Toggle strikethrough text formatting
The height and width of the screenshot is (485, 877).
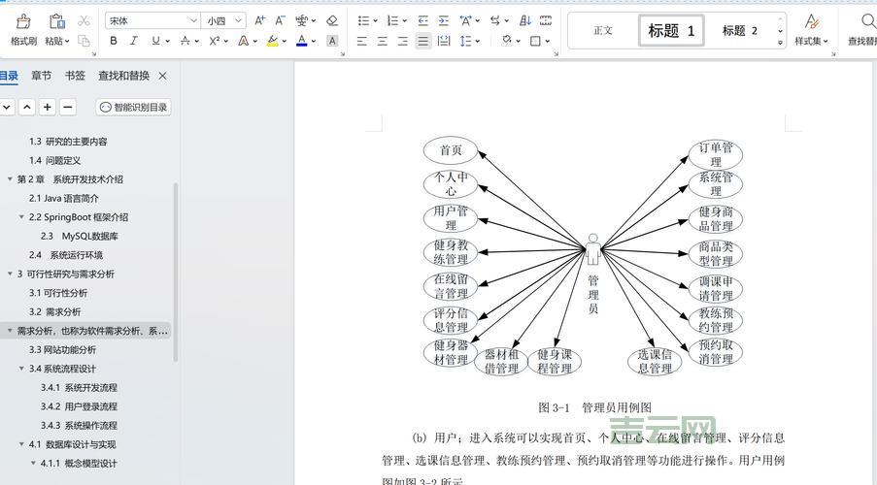click(186, 41)
